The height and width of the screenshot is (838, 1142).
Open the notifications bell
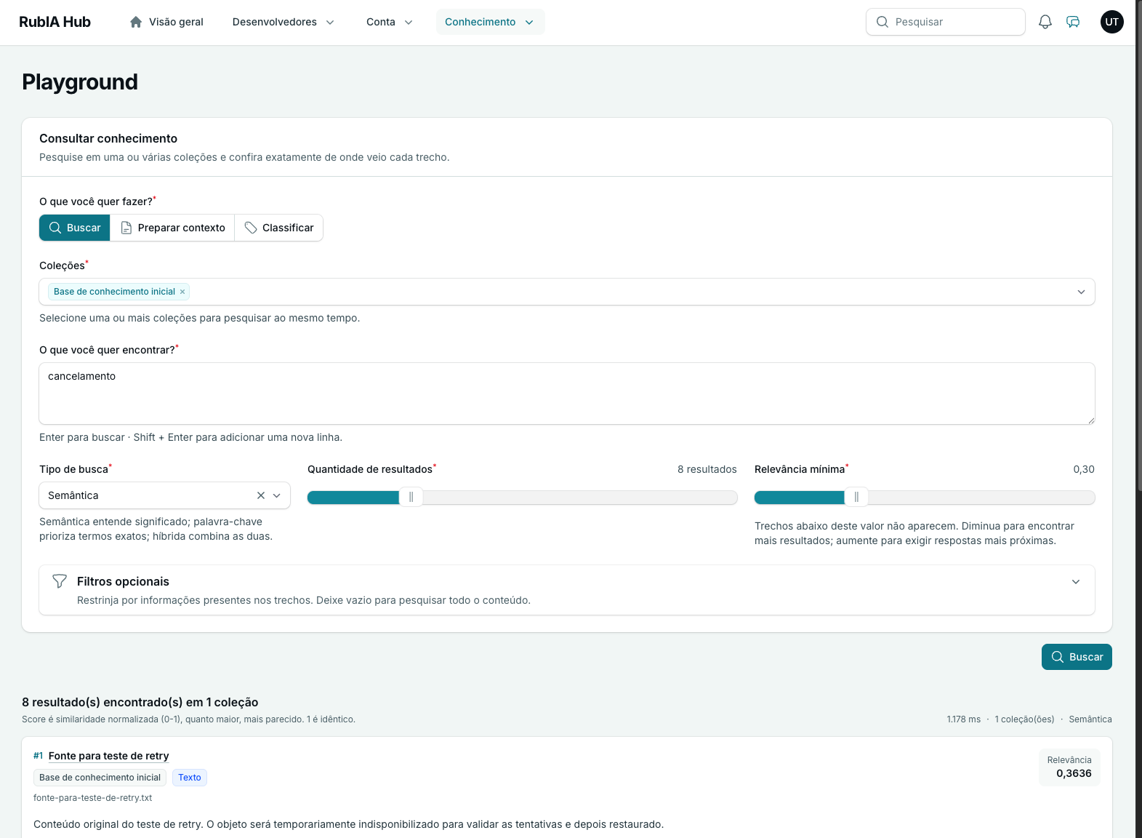pos(1045,22)
